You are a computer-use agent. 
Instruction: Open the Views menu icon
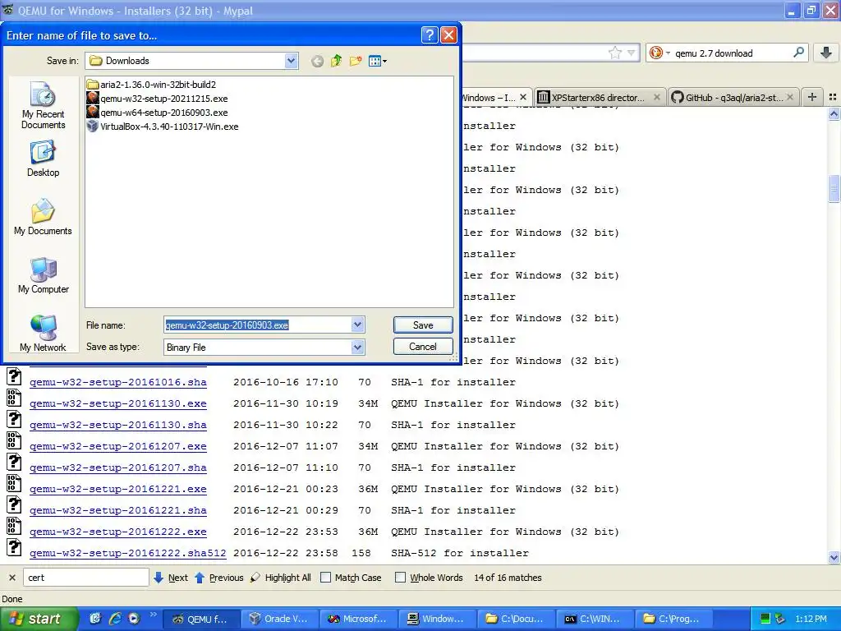point(375,61)
